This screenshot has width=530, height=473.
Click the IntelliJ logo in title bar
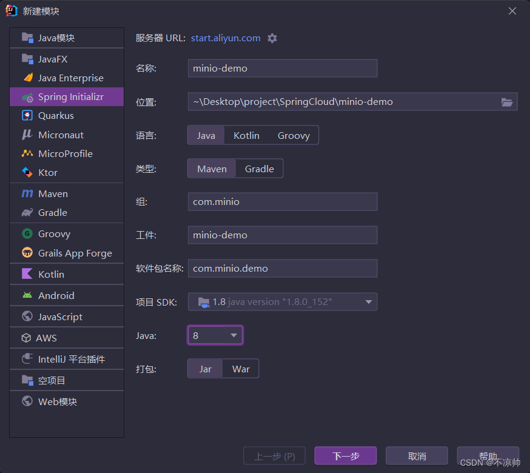pos(11,11)
